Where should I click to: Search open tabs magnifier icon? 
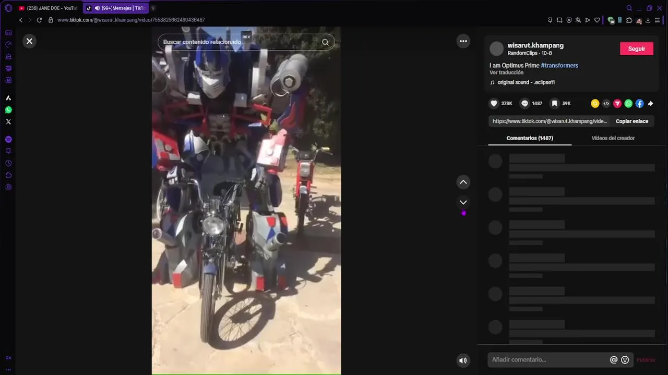(629, 8)
